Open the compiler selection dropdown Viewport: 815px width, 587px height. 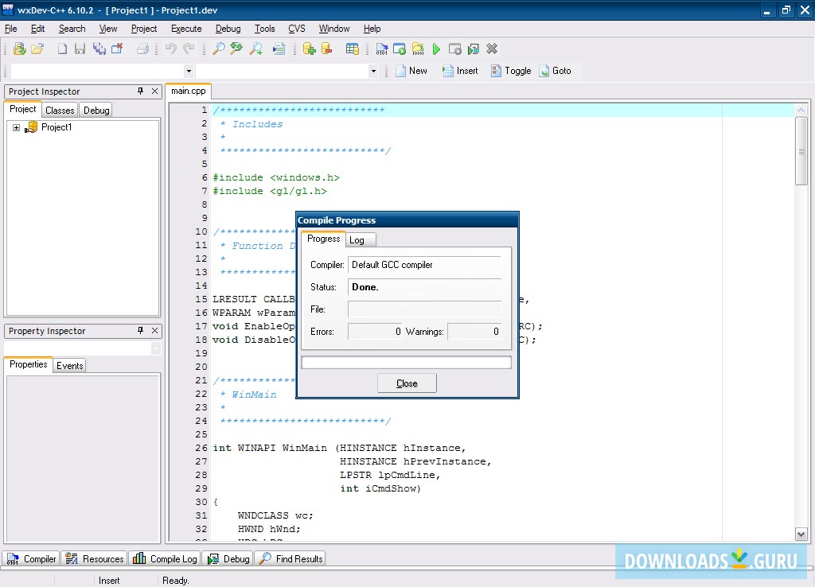click(189, 71)
